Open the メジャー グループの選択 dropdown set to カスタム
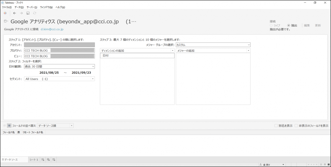Screen dimensions: 331x167 (x=213, y=45)
